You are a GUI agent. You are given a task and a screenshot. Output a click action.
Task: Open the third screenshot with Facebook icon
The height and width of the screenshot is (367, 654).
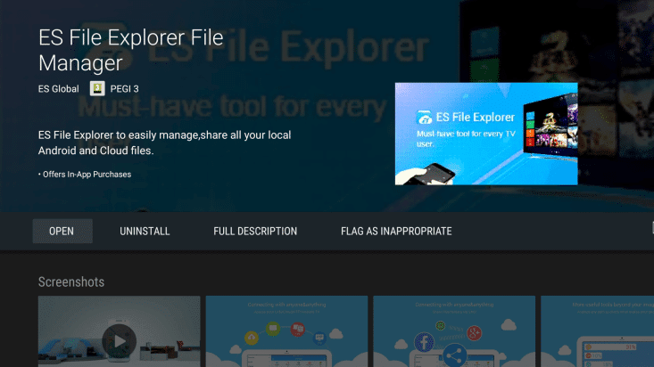(454, 331)
